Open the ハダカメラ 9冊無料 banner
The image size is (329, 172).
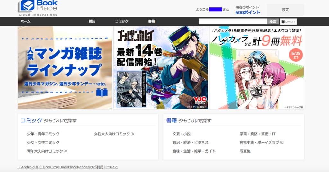click(257, 68)
